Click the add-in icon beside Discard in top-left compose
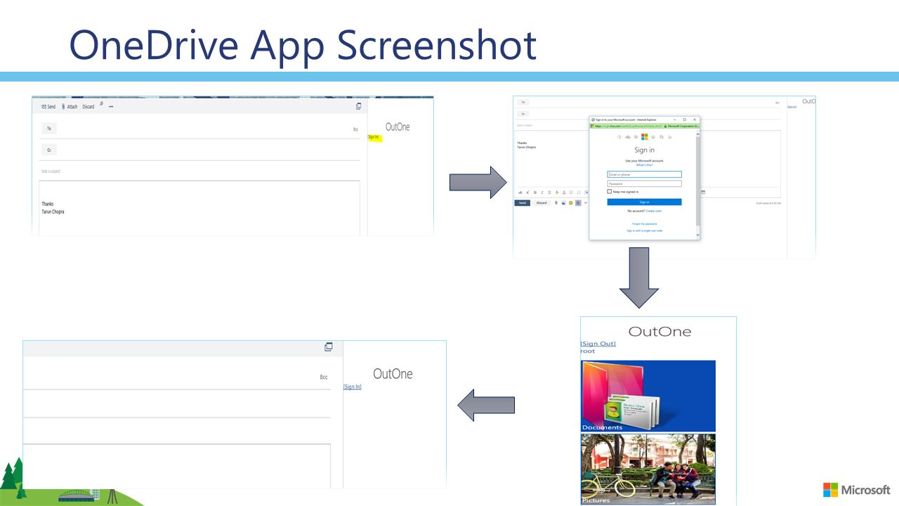The height and width of the screenshot is (506, 899). (102, 104)
